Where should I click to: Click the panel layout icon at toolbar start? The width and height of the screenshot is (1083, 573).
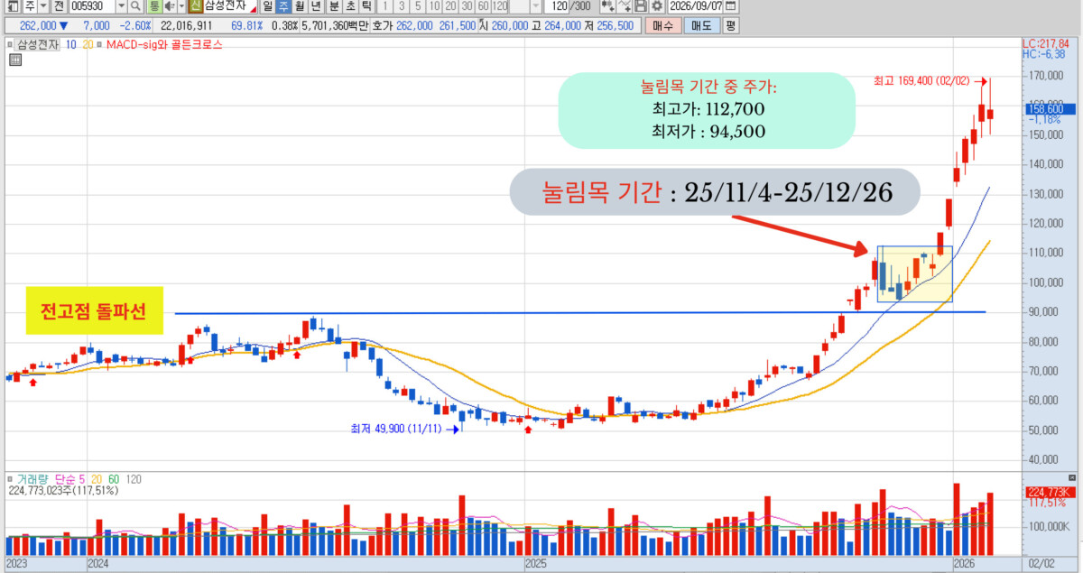pos(14,6)
